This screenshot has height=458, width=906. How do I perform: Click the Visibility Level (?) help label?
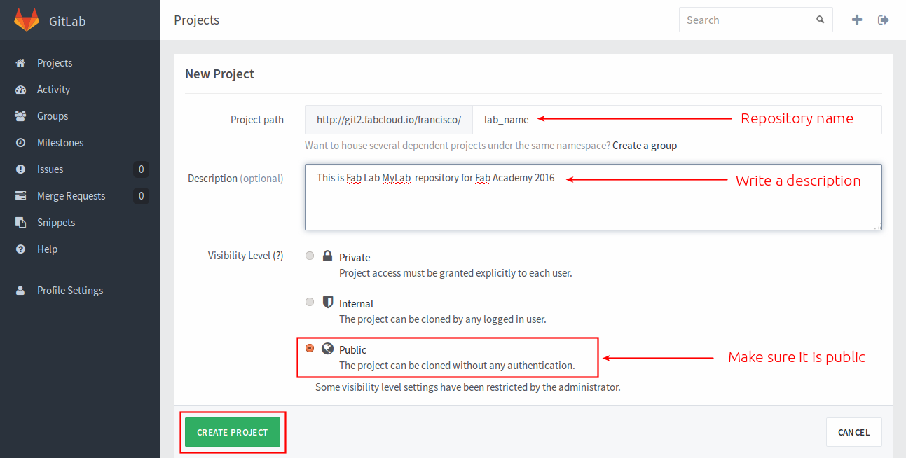coord(246,256)
